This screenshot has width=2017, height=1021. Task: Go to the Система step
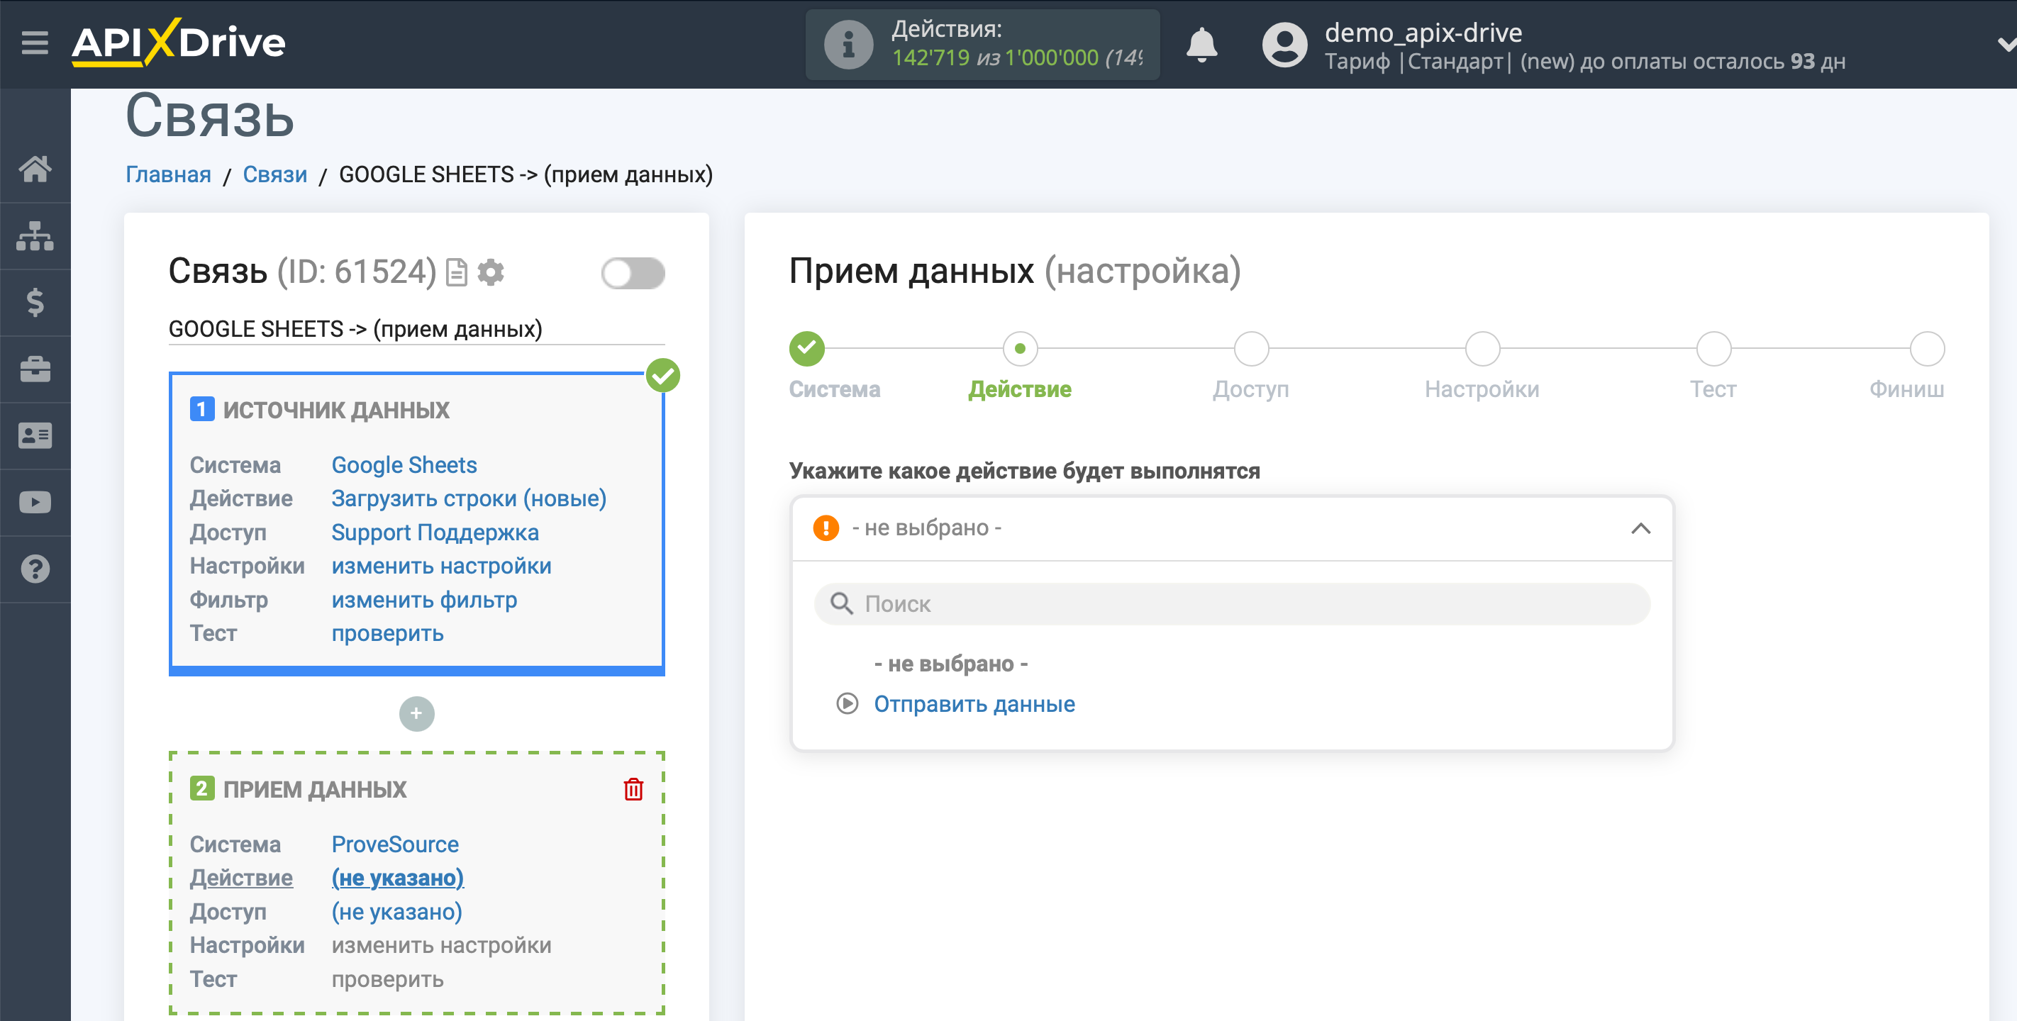806,350
